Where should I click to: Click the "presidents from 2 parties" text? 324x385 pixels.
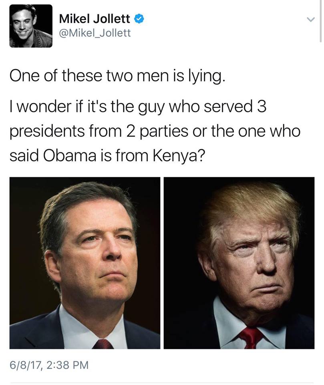point(99,132)
